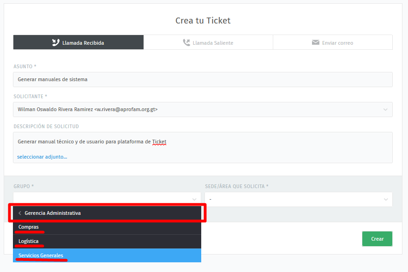Click the Solicitante field with Wilman Oswaldo
Screen dimensions: 408x272
[x=203, y=109]
